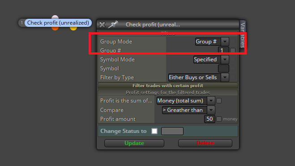
Task: Click the Profit amount label
Action: [x=118, y=119]
